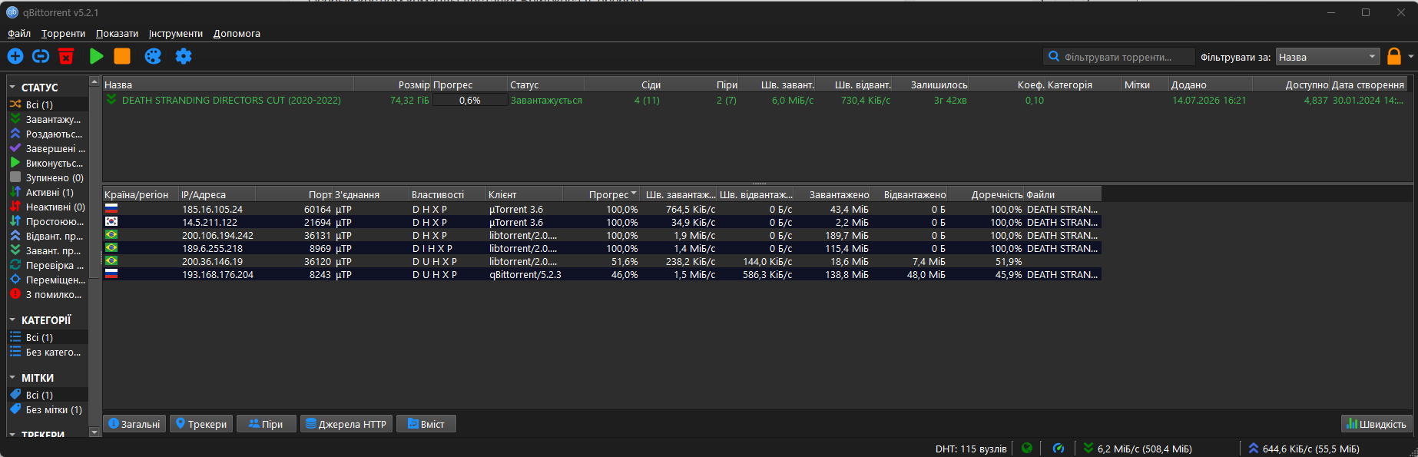Click the connection status globe in the status bar
This screenshot has width=1418, height=457.
(x=1027, y=448)
